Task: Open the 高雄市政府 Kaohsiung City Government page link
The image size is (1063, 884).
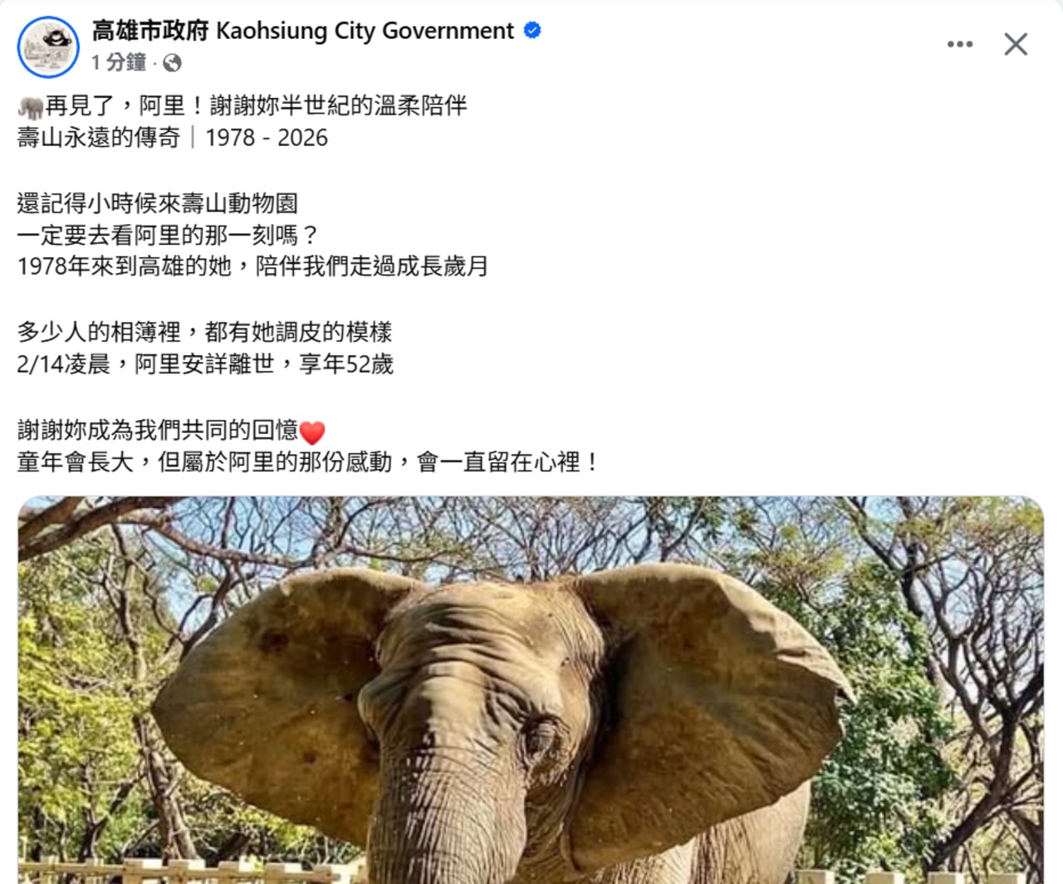Action: (303, 31)
